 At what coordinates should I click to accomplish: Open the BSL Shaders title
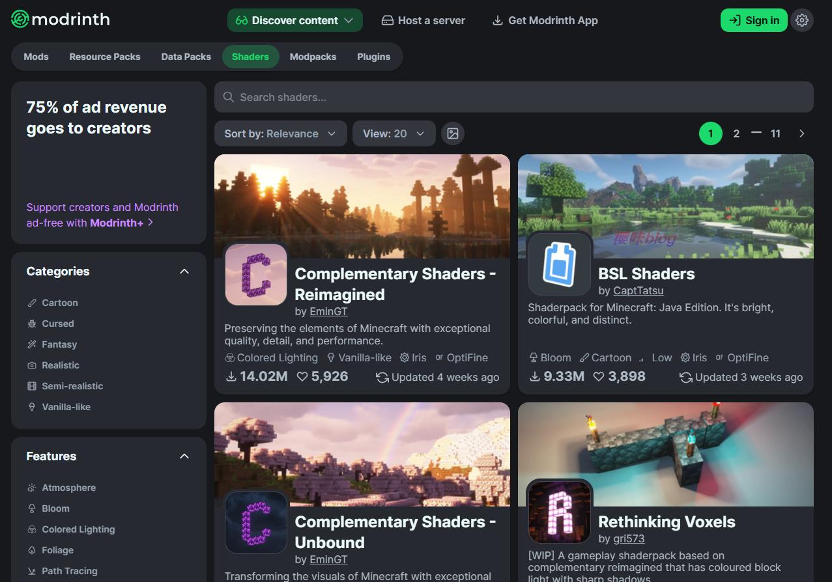[x=646, y=273]
